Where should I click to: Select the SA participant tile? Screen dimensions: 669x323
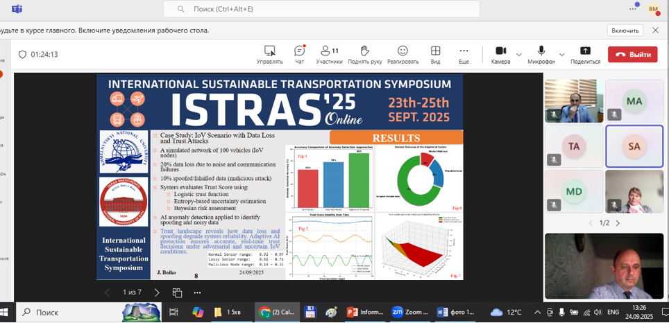click(x=634, y=146)
